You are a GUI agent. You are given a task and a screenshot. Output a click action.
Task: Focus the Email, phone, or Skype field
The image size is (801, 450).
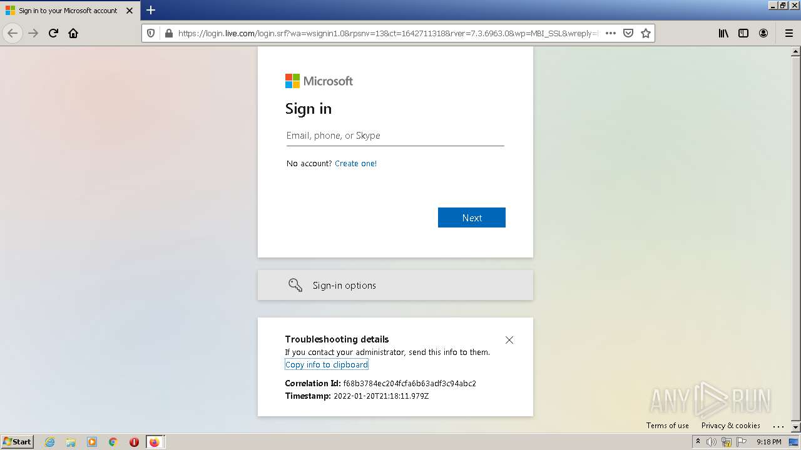395,136
